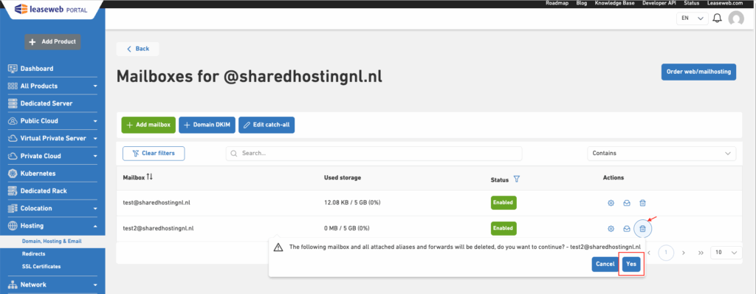
Task: Open mailbox envelope icon for test@sharedhostingnl.nl
Action: [x=627, y=203]
